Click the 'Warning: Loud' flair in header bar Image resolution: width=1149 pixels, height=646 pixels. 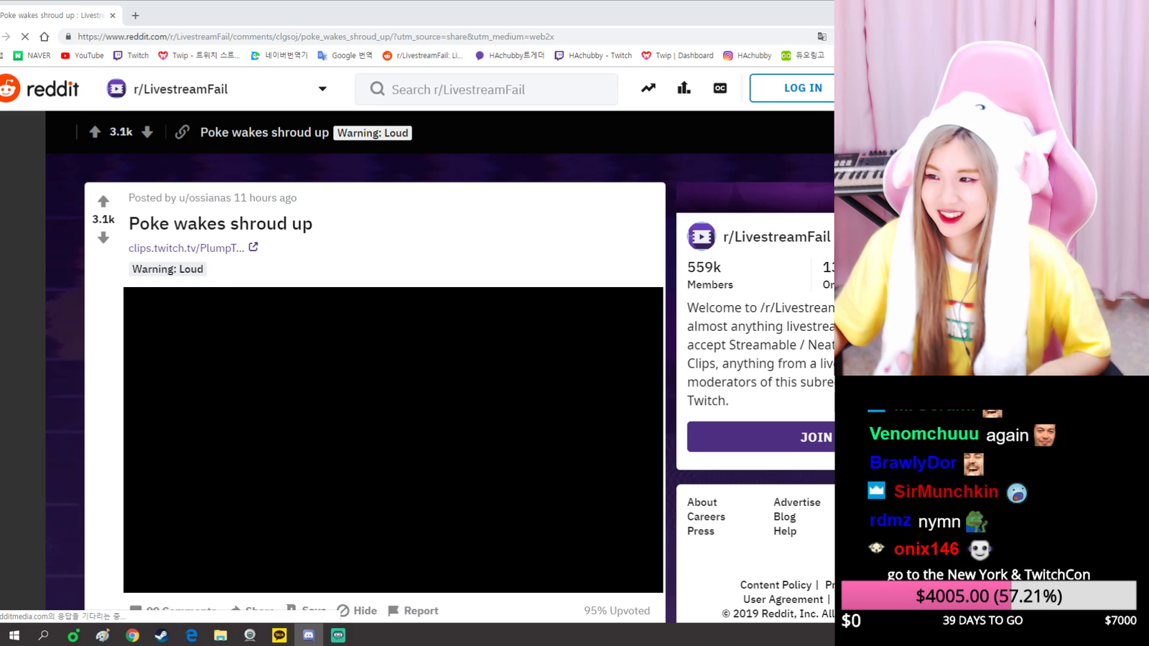click(x=373, y=133)
